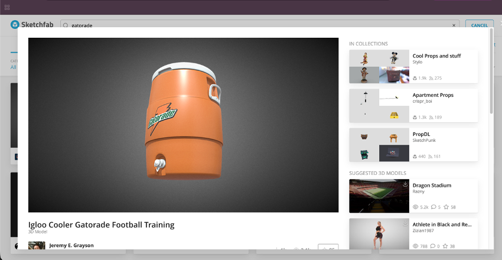The width and height of the screenshot is (502, 260).
Task: Click the Cool Props and stuff thumbnail grid
Action: 379,67
